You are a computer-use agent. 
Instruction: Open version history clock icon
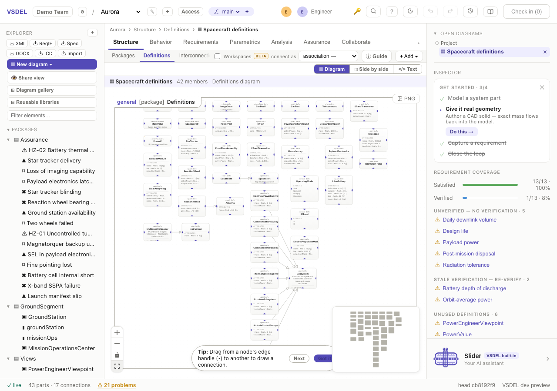pyautogui.click(x=470, y=12)
